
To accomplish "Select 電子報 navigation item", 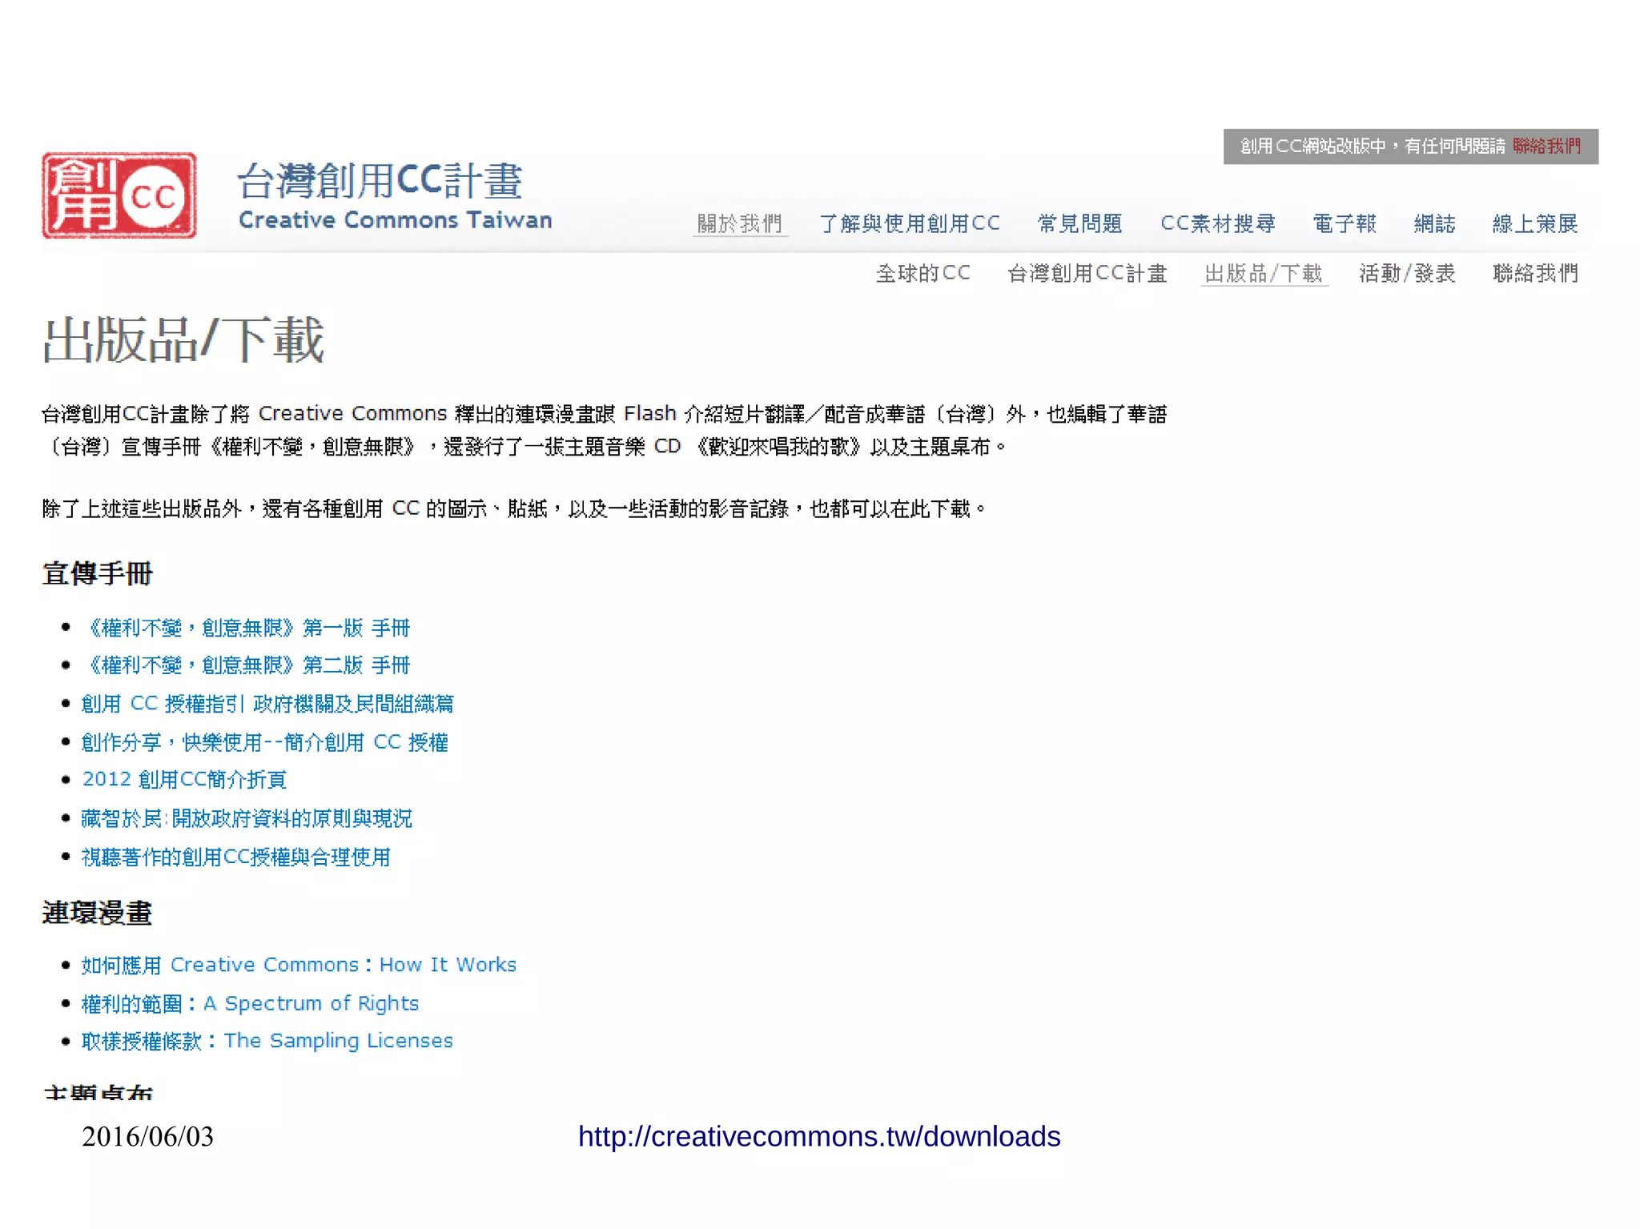I will [1344, 223].
